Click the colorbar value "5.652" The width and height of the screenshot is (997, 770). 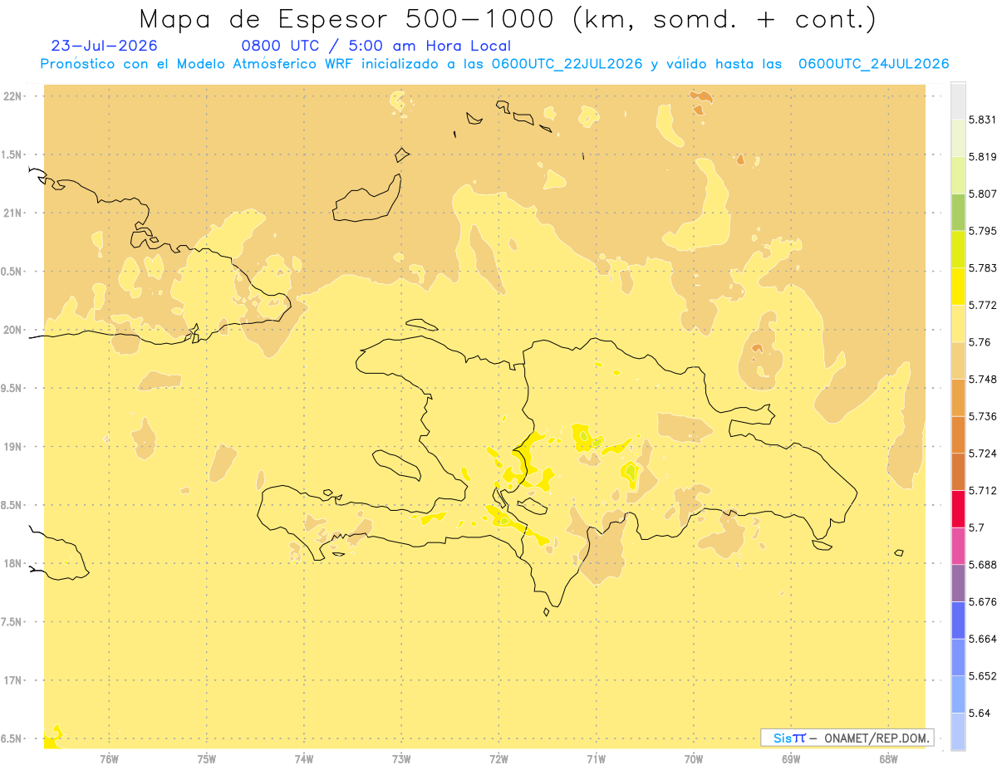983,675
